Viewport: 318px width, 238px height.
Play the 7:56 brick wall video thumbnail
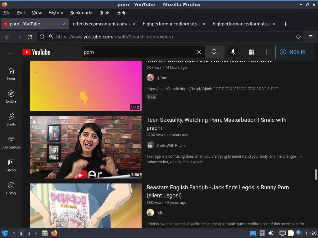(x=86, y=147)
